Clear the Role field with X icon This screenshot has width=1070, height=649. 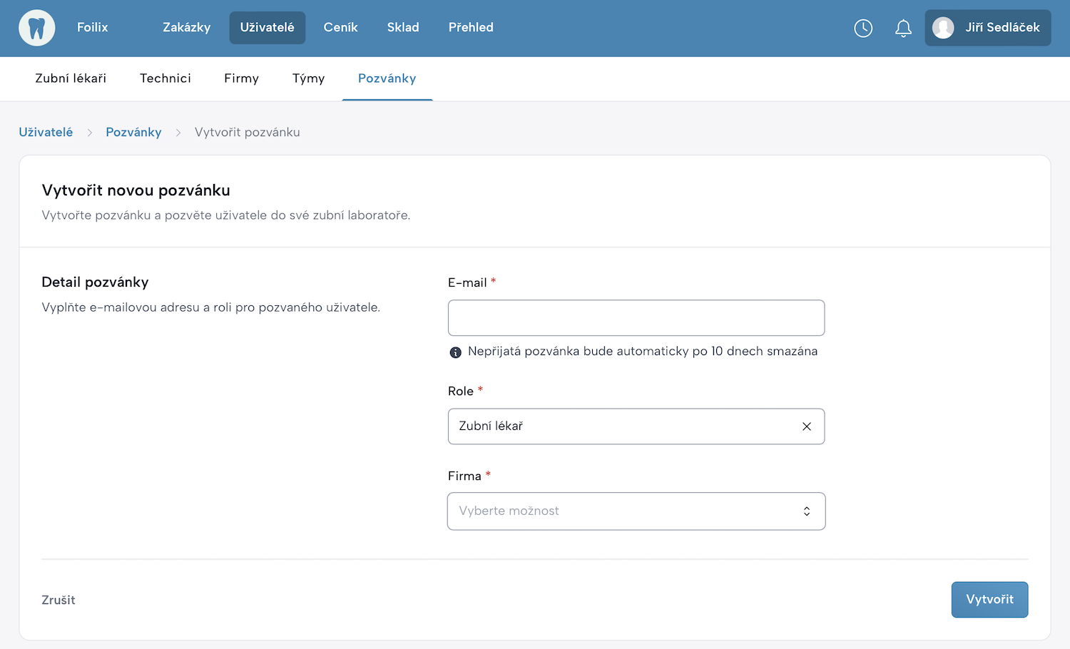tap(807, 426)
